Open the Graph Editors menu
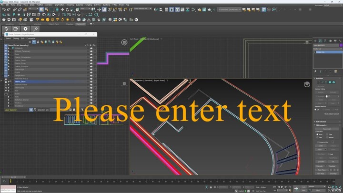343x193 pixels. tap(60, 5)
